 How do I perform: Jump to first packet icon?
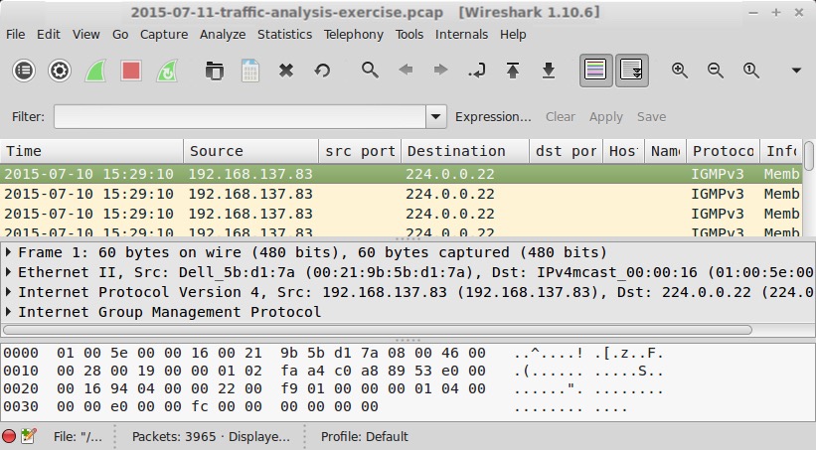click(513, 70)
